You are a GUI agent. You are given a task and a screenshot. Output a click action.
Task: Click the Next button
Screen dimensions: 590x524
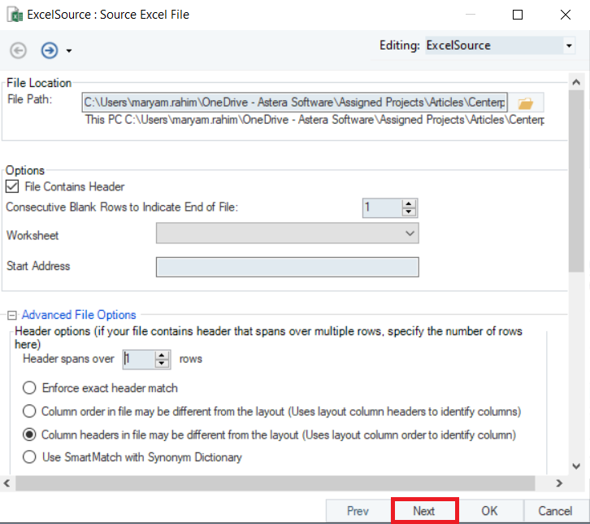(x=424, y=511)
